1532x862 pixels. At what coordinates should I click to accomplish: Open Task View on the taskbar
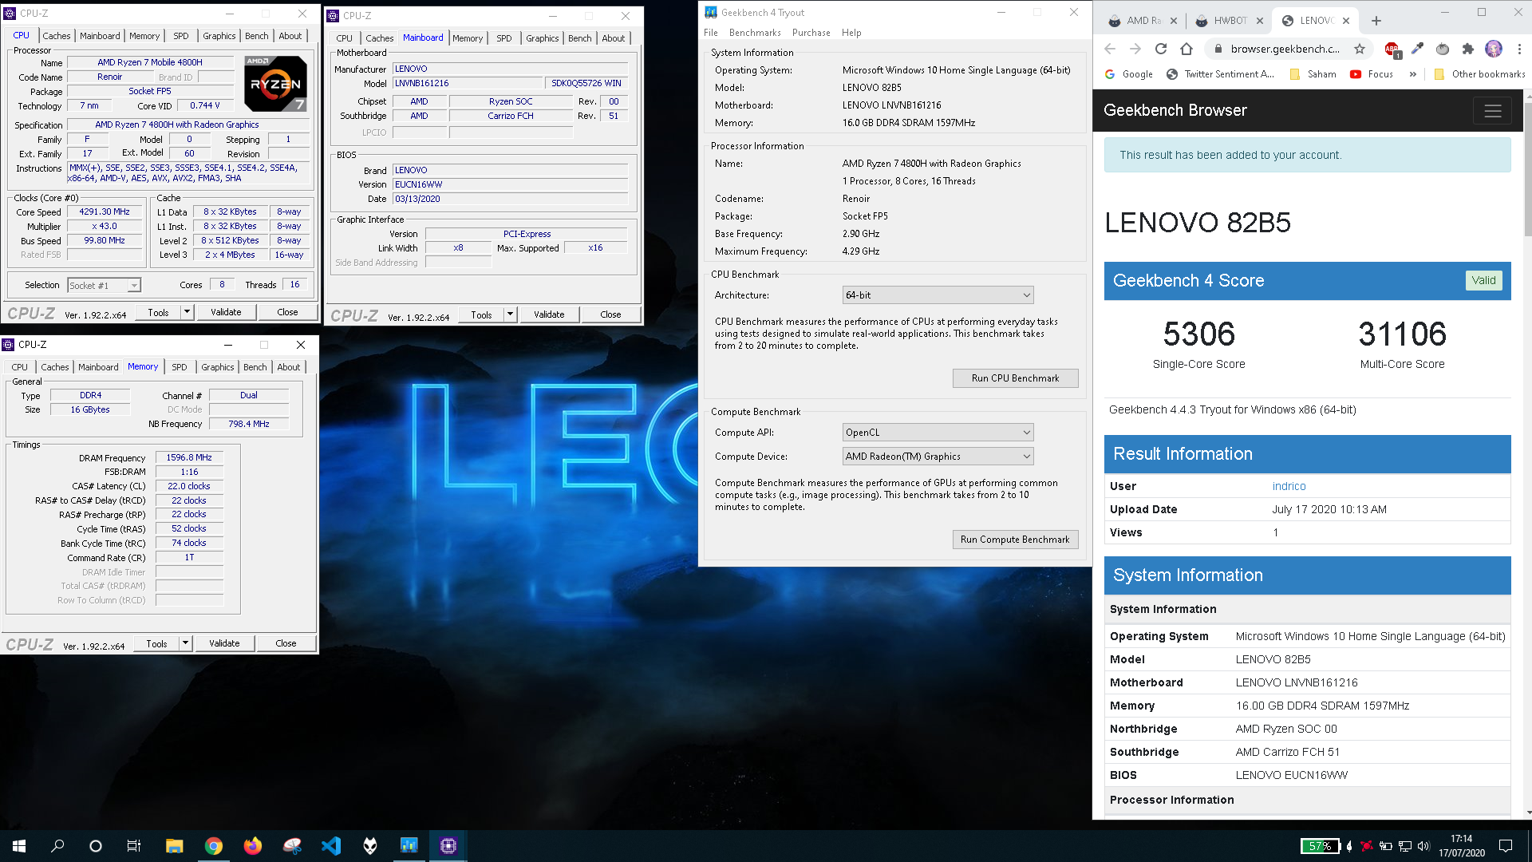pyautogui.click(x=134, y=846)
